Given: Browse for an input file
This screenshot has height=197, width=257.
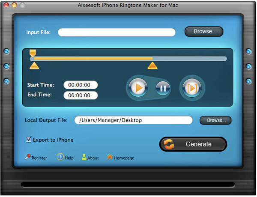Looking at the screenshot, I should point(204,31).
